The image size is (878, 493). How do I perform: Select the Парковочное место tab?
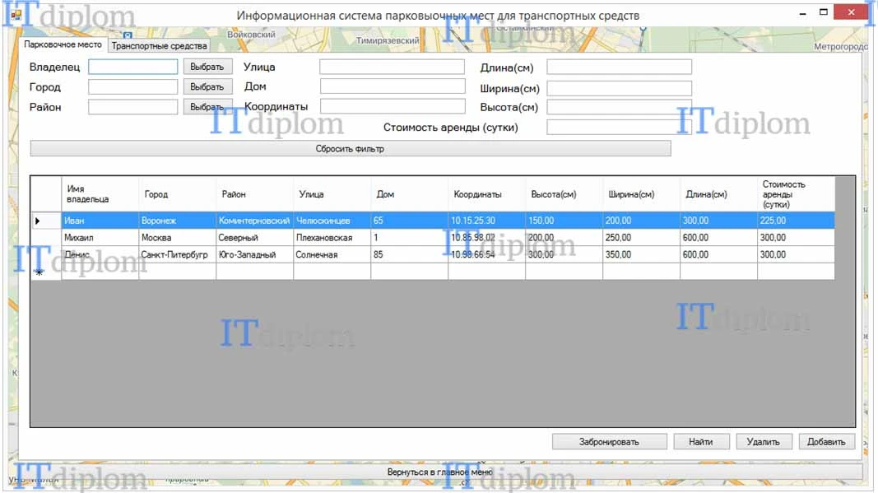(x=63, y=44)
